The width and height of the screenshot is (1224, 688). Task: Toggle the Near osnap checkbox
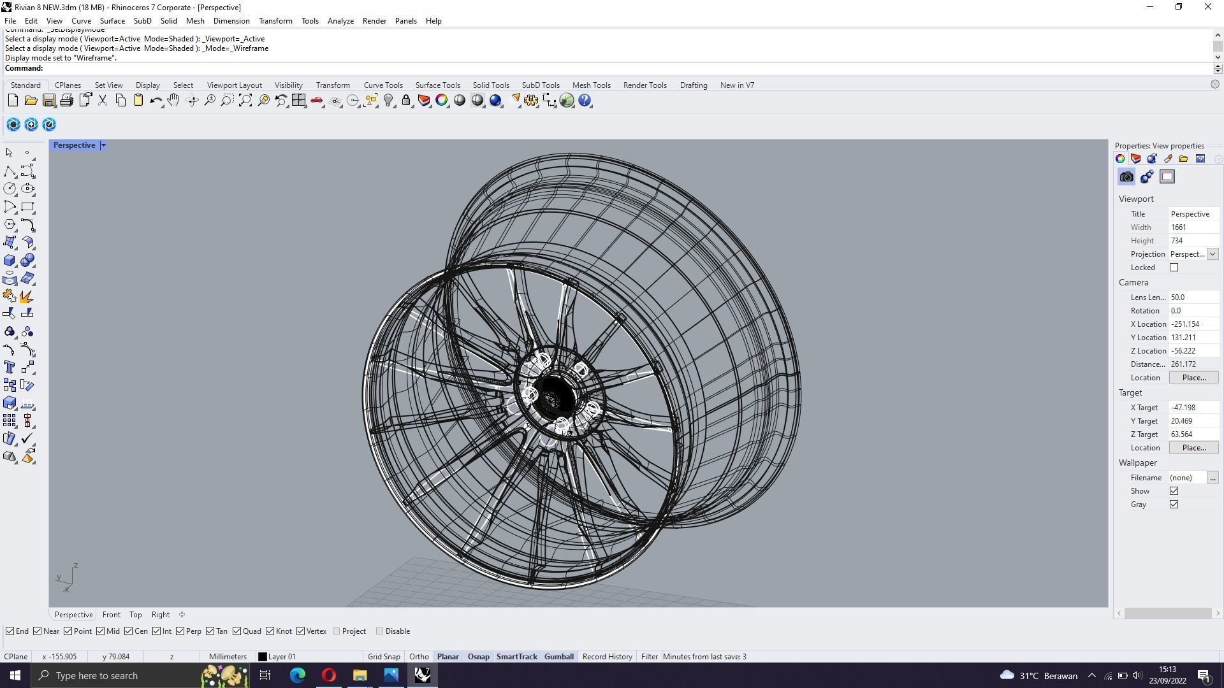coord(37,631)
